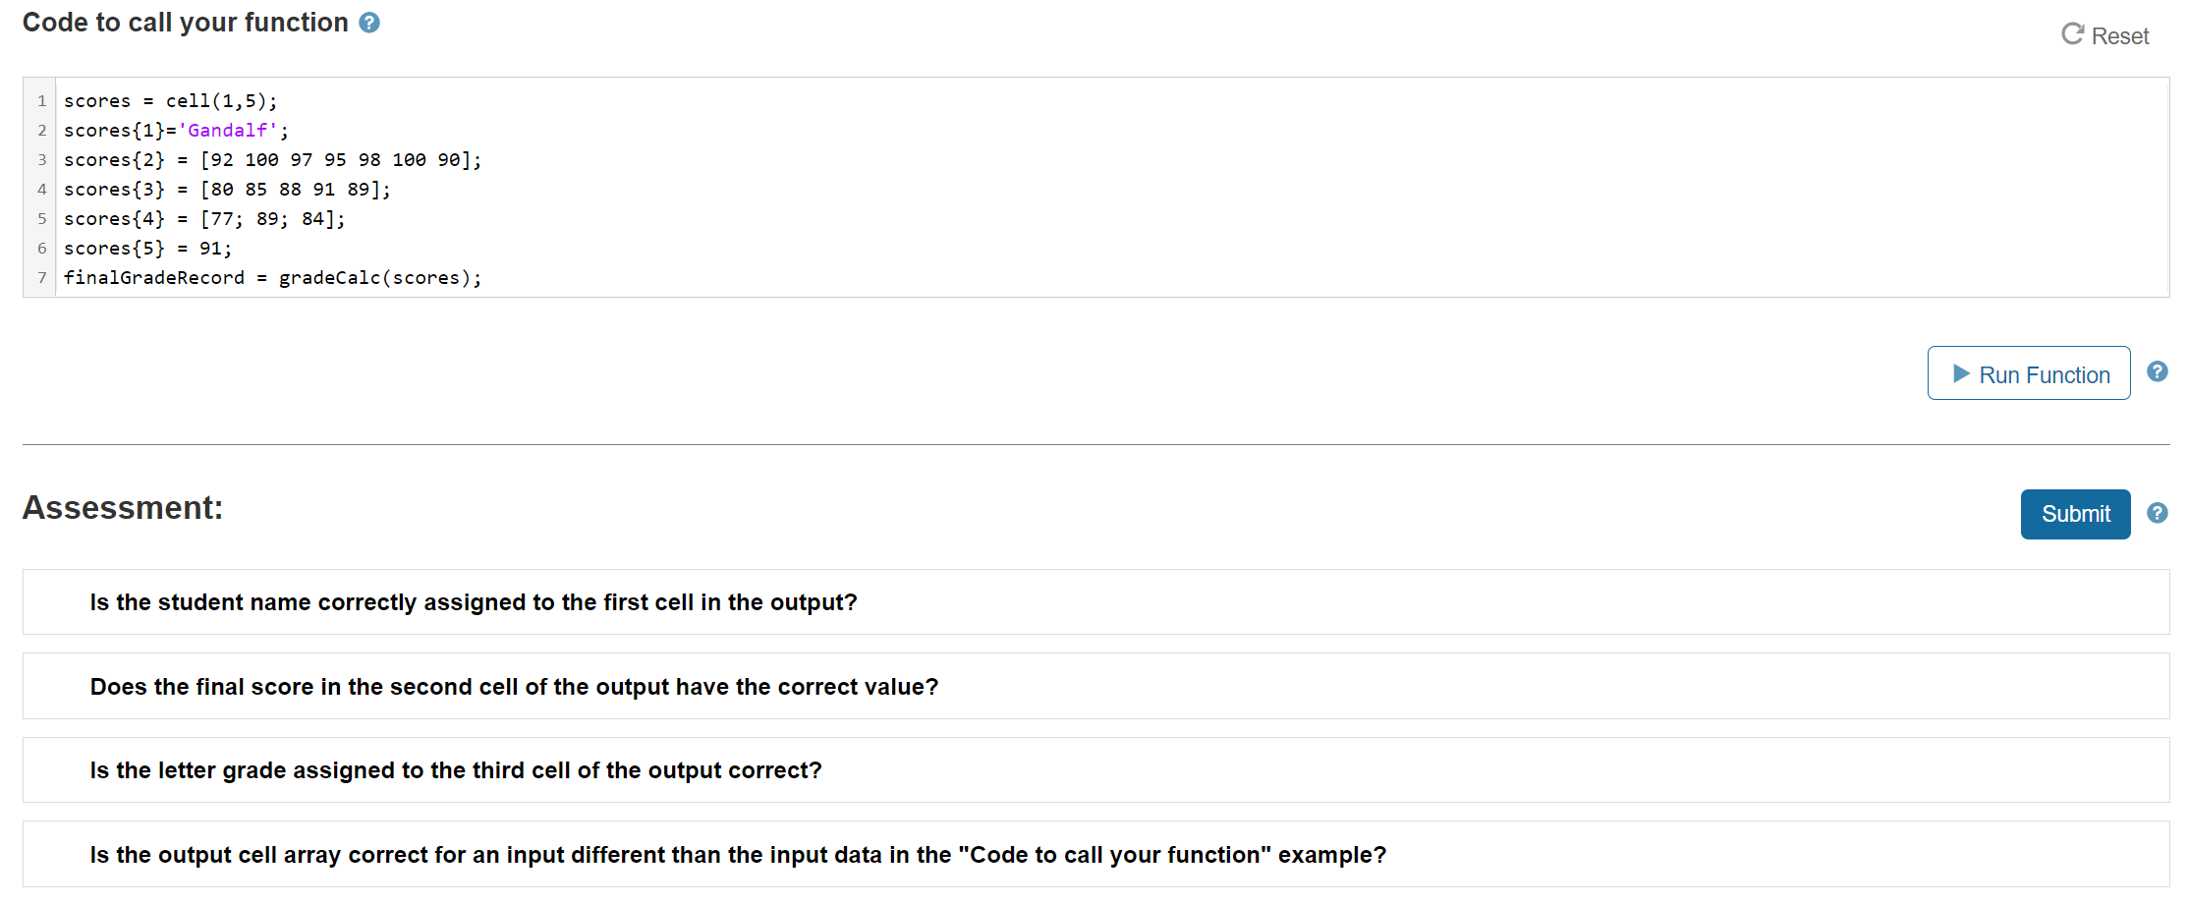The image size is (2188, 905).
Task: Click code line scores{5} = 91
Action: click(x=147, y=249)
